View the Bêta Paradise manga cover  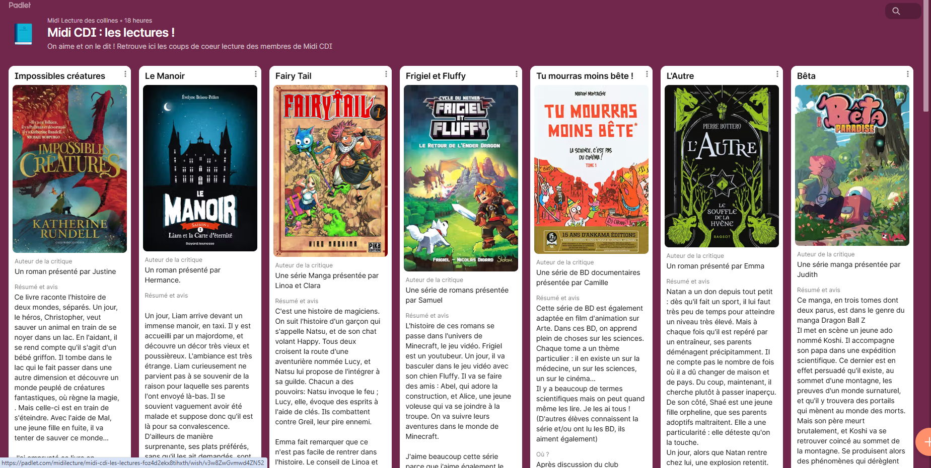(x=852, y=165)
